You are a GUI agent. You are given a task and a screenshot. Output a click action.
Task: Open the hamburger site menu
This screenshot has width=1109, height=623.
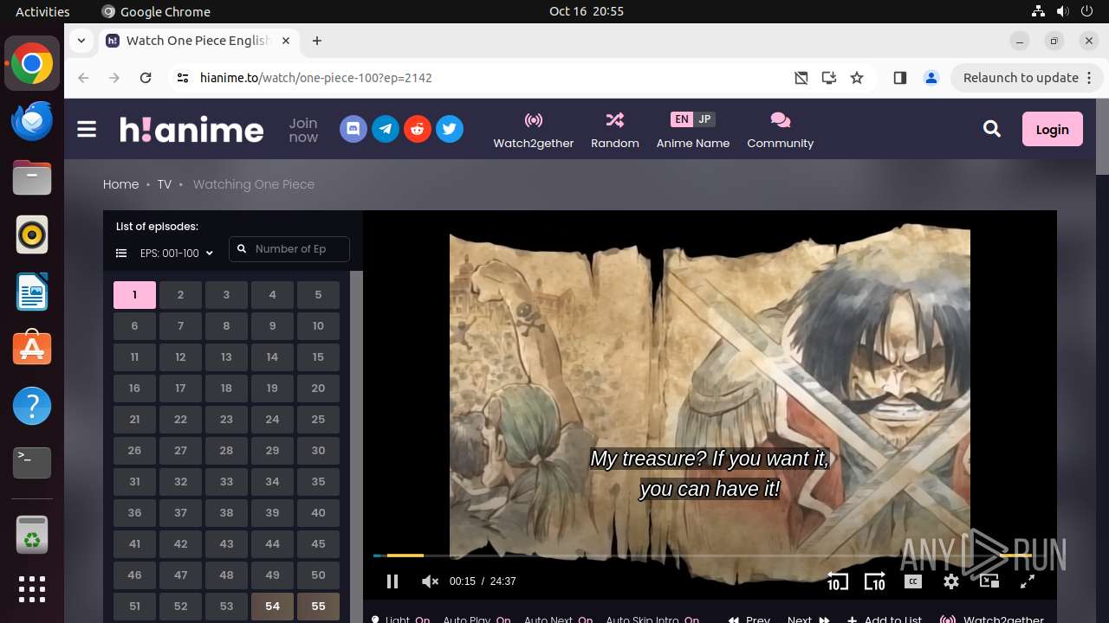tap(87, 130)
